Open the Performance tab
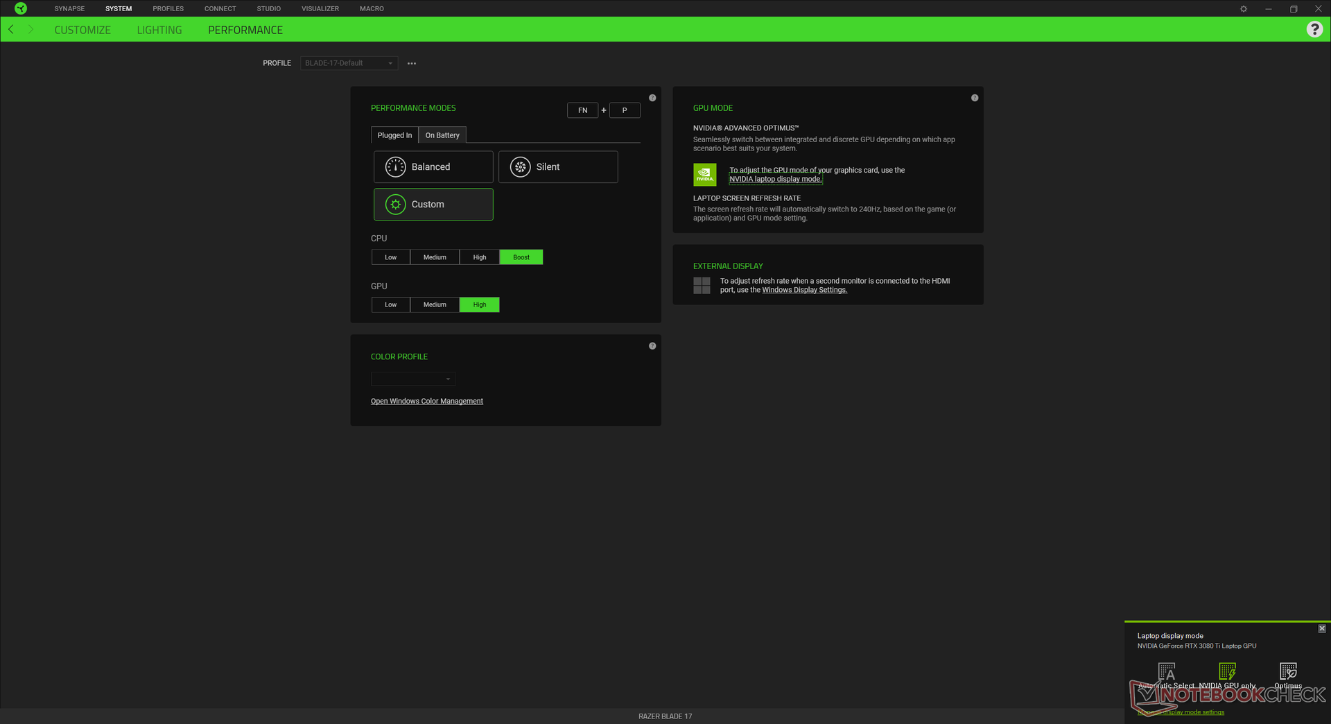Screen dimensions: 1331x724 click(x=245, y=30)
